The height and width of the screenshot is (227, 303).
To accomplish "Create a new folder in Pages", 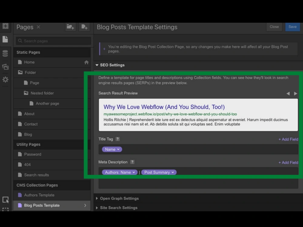I will click(x=70, y=27).
